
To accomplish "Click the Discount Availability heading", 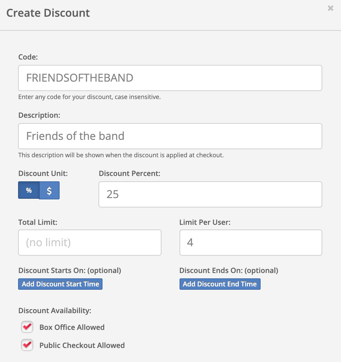I will (55, 310).
